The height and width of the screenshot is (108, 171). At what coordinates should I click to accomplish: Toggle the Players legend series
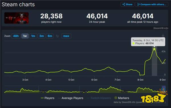48,98
